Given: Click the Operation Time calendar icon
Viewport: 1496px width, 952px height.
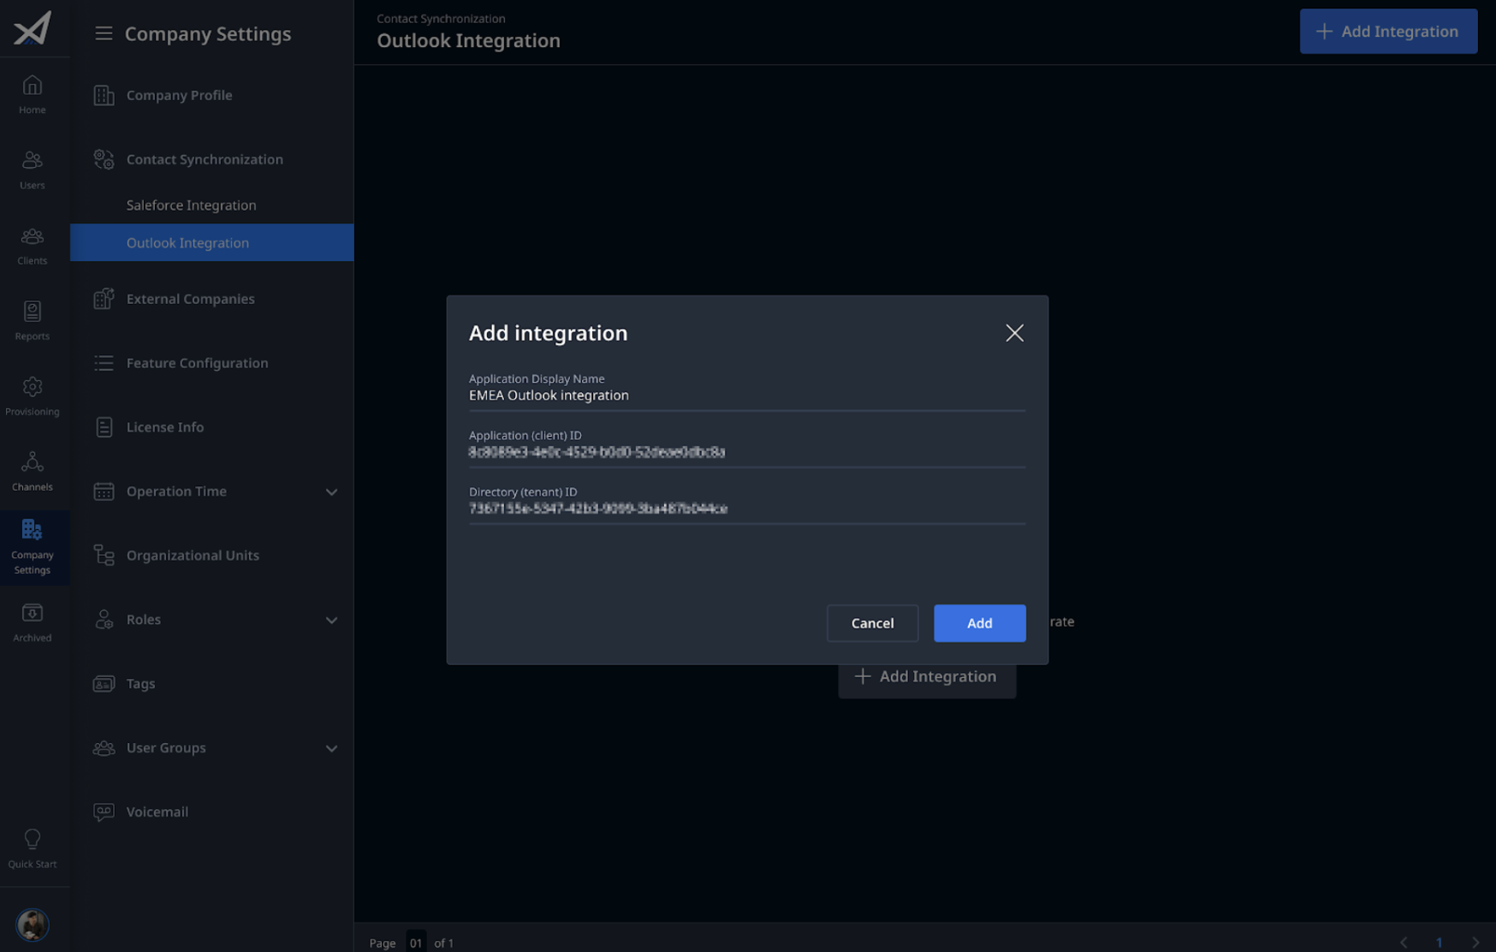Looking at the screenshot, I should point(104,491).
